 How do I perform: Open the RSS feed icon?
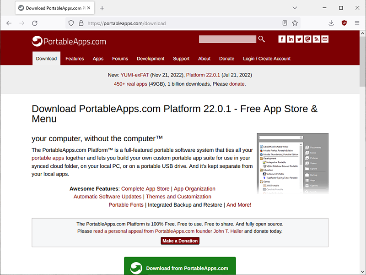(316, 39)
